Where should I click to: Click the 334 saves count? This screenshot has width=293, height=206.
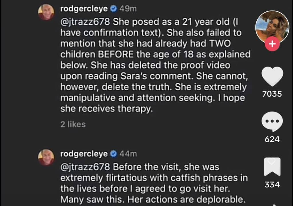pyautogui.click(x=272, y=185)
